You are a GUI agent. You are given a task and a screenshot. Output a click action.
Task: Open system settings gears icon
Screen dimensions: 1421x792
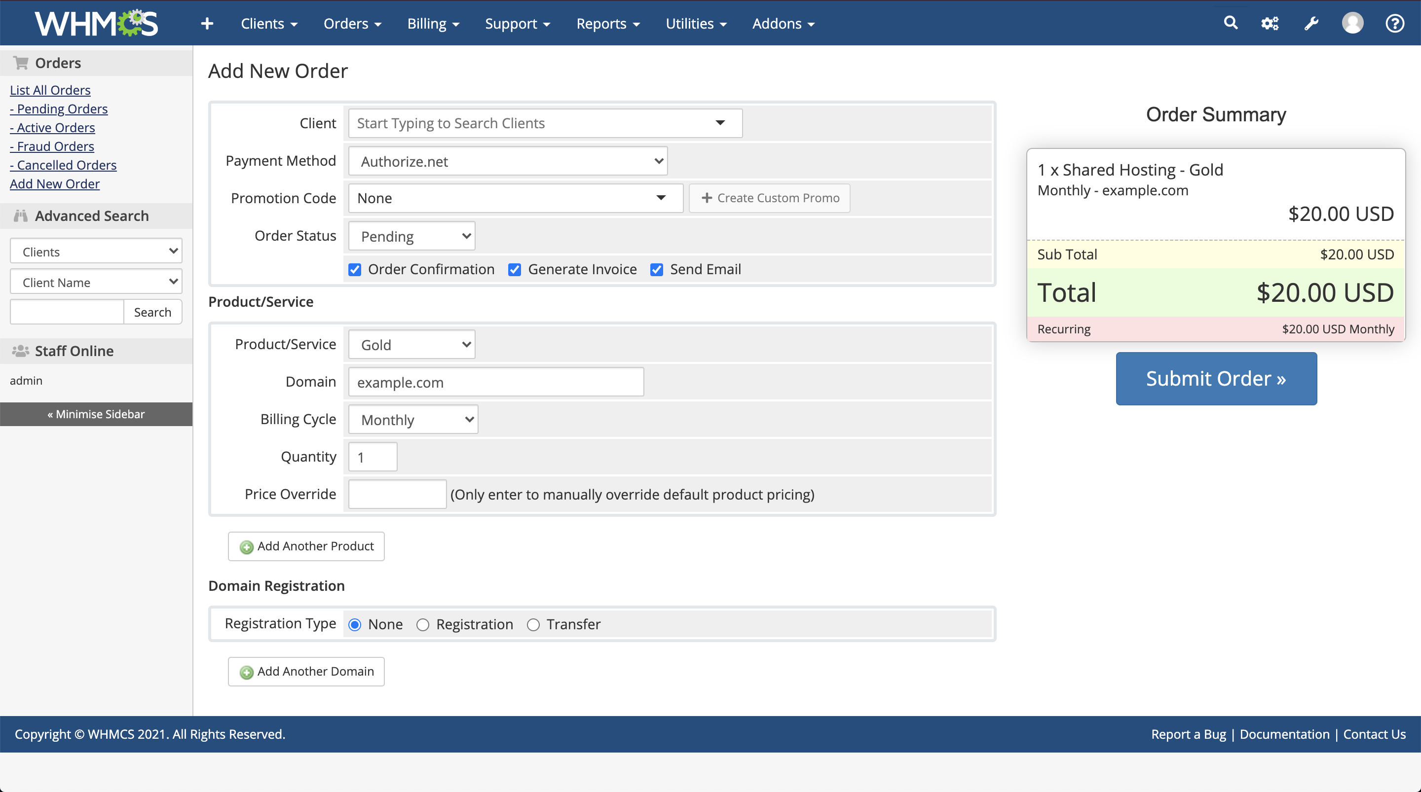[1270, 23]
